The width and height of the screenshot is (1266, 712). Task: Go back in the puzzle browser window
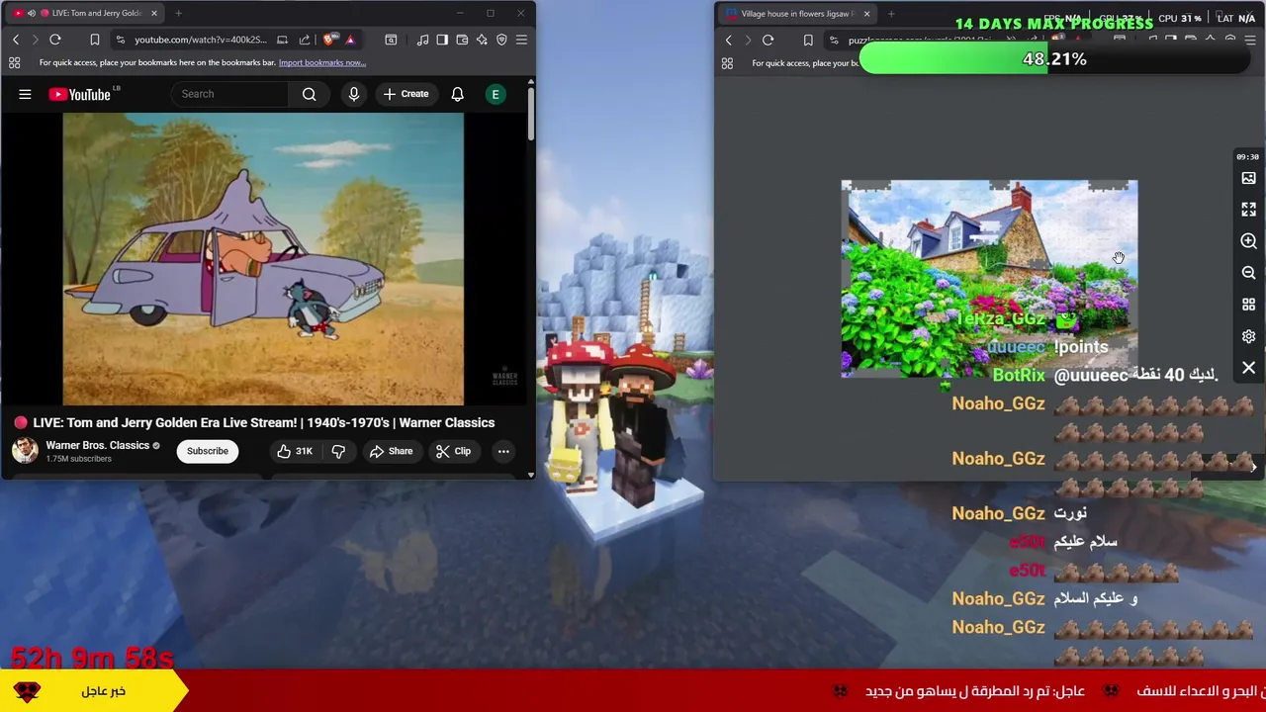(x=729, y=41)
